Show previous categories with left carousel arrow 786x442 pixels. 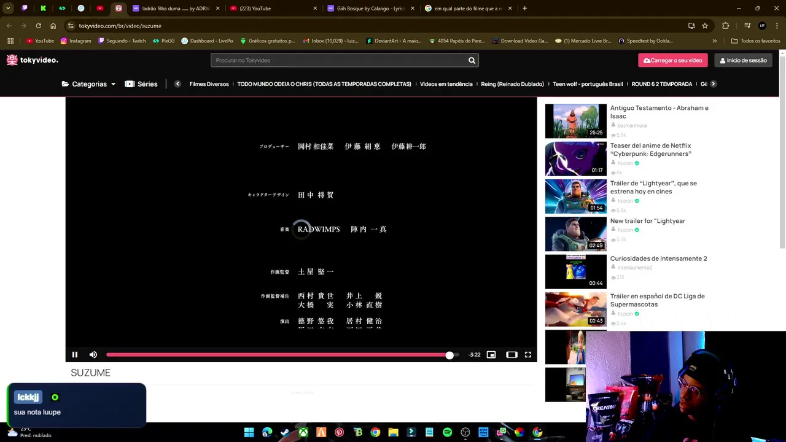point(177,84)
